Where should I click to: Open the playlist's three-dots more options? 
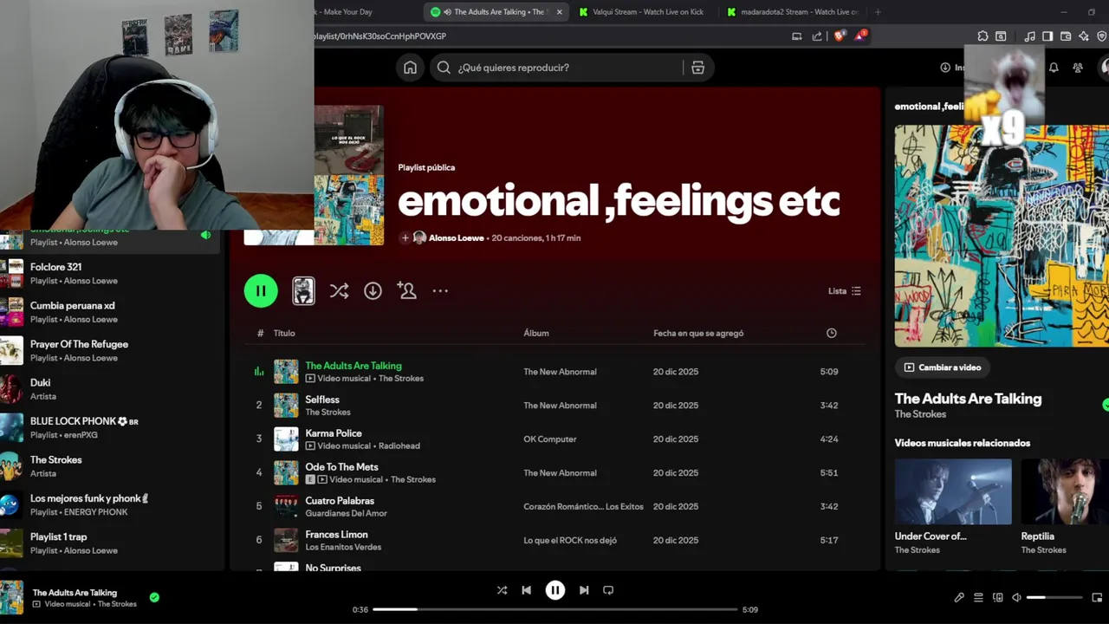coord(440,291)
